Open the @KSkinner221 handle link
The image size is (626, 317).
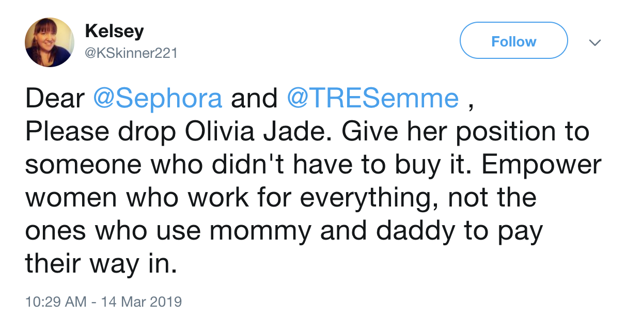click(x=131, y=53)
